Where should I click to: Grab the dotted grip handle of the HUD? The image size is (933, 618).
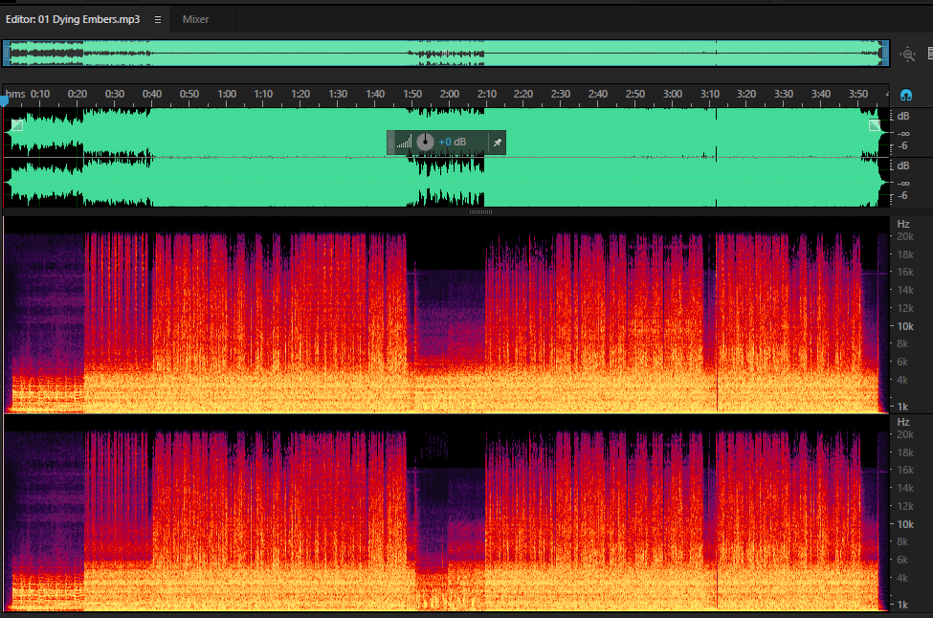(x=391, y=143)
